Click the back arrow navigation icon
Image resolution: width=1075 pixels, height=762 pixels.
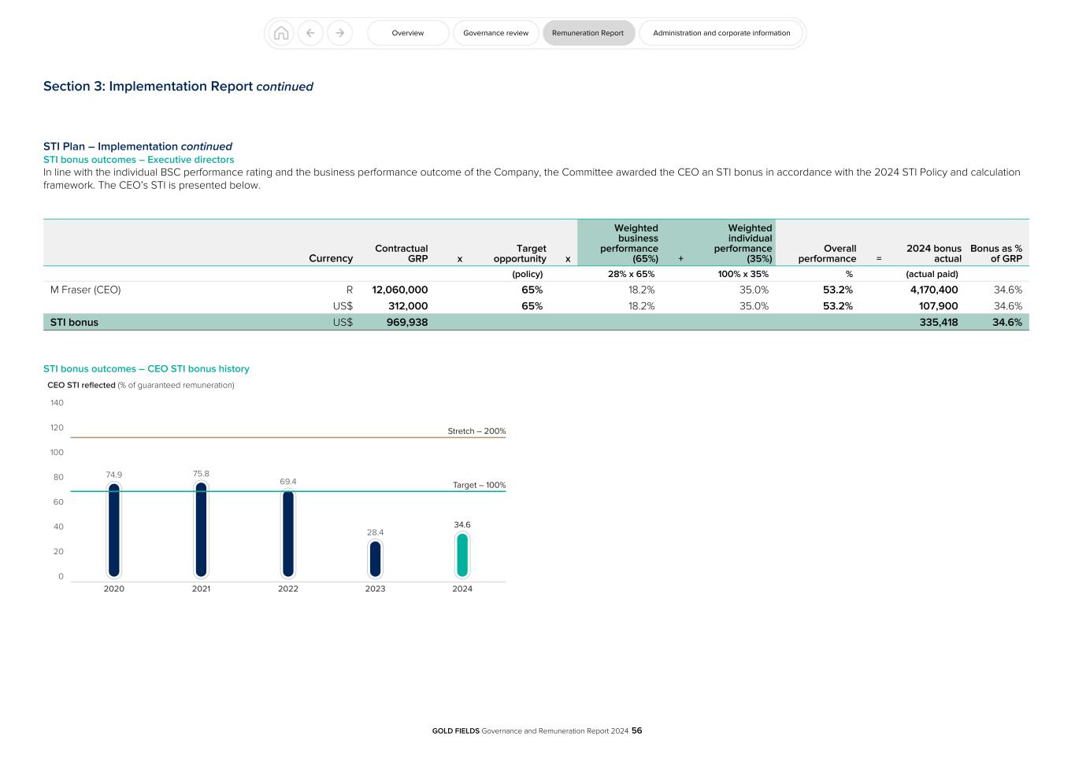pos(310,33)
